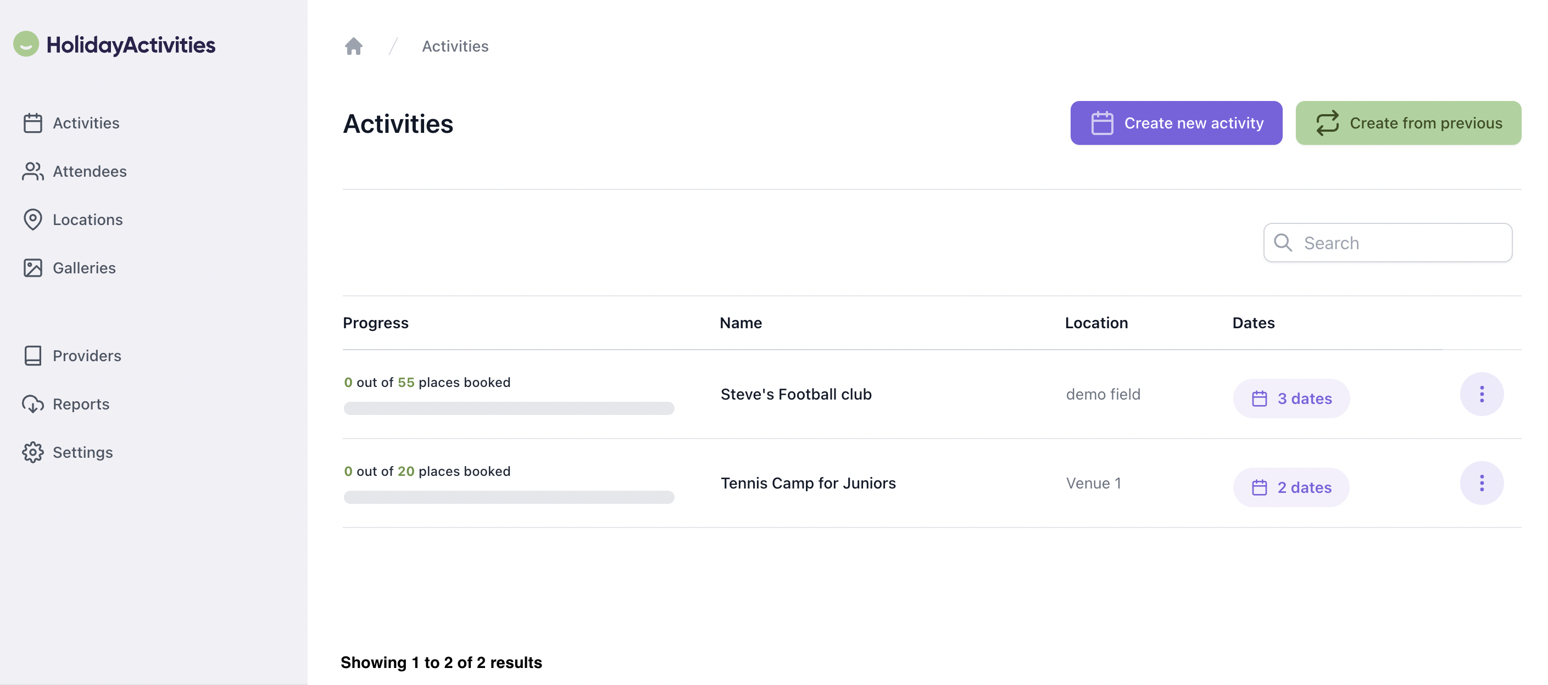The height and width of the screenshot is (685, 1548).
Task: Click the home breadcrumb icon
Action: 353,46
